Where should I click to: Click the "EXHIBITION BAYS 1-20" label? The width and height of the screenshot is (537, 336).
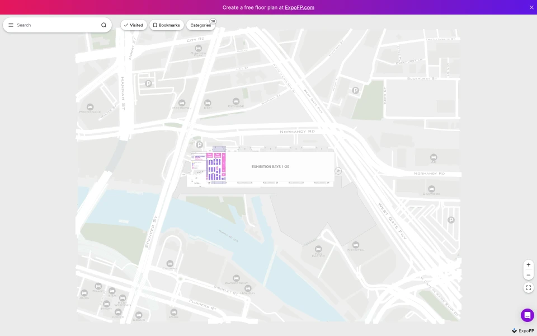[x=270, y=167]
